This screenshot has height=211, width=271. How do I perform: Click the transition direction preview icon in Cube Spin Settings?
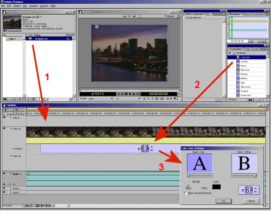(x=249, y=190)
